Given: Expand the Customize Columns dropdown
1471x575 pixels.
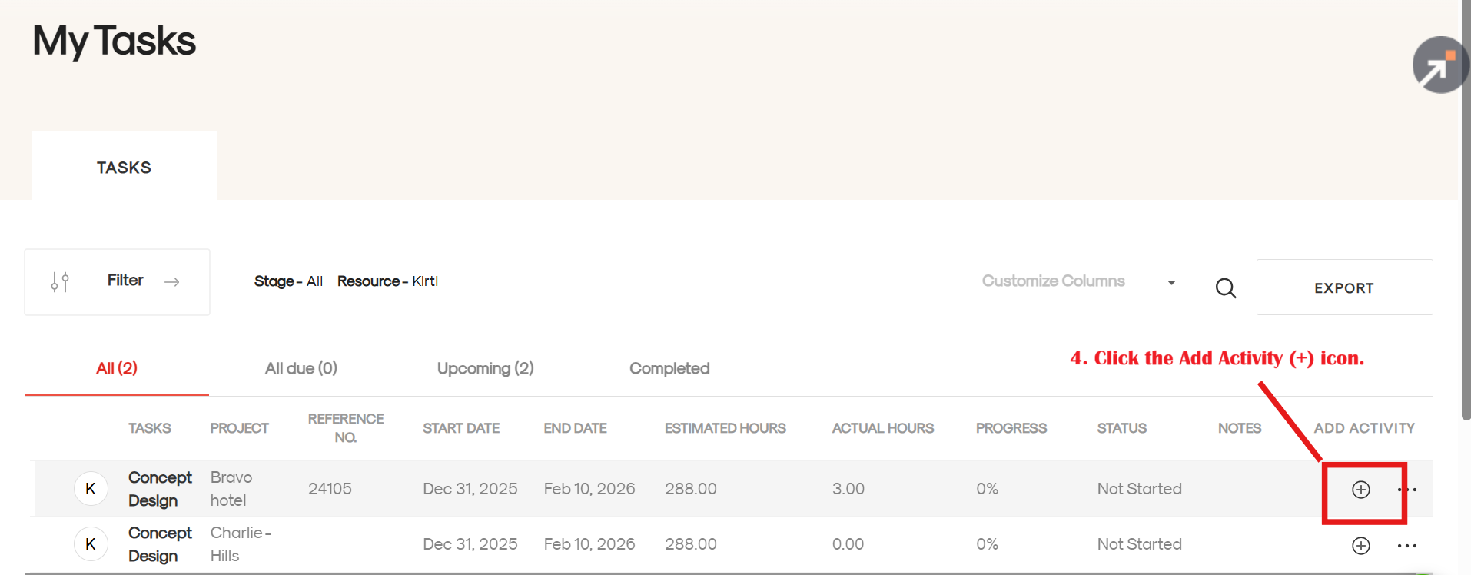Looking at the screenshot, I should point(1053,281).
